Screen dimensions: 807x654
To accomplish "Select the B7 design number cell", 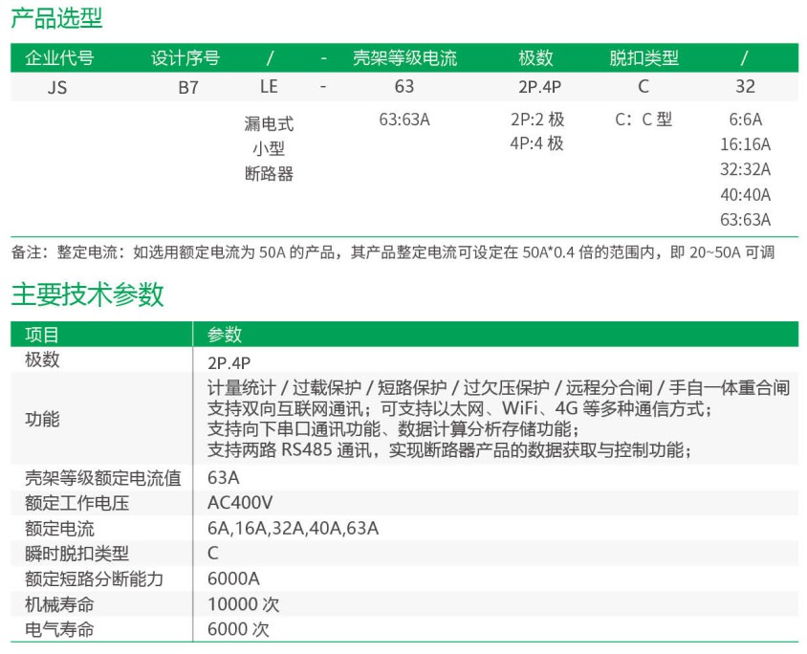I will [185, 87].
